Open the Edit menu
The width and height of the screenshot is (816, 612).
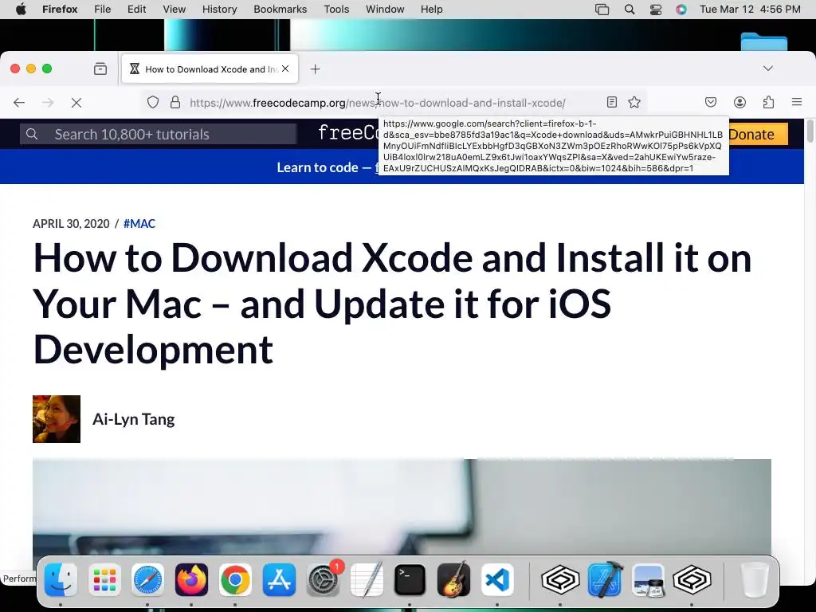pyautogui.click(x=136, y=9)
